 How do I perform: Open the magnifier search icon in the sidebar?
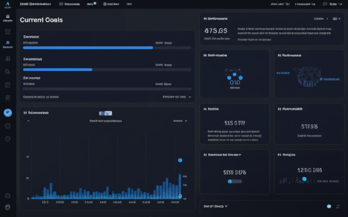click(x=7, y=72)
